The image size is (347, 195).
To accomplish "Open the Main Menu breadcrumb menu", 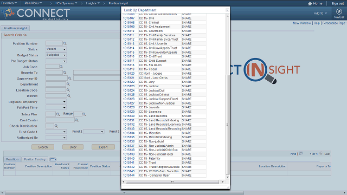I will point(33,3).
